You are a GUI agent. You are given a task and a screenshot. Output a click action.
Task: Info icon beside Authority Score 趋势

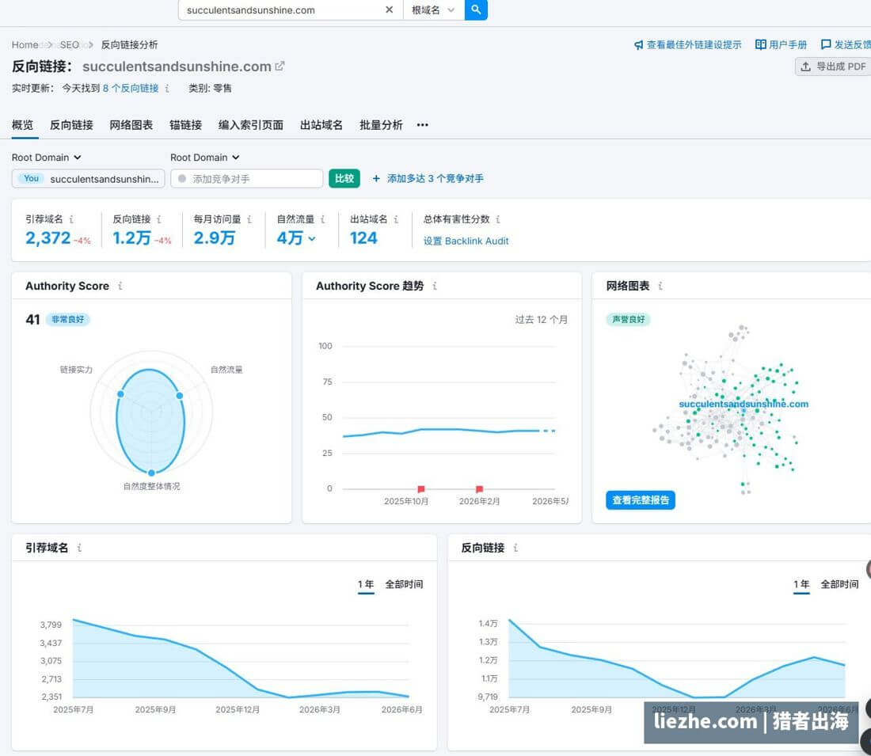[435, 286]
